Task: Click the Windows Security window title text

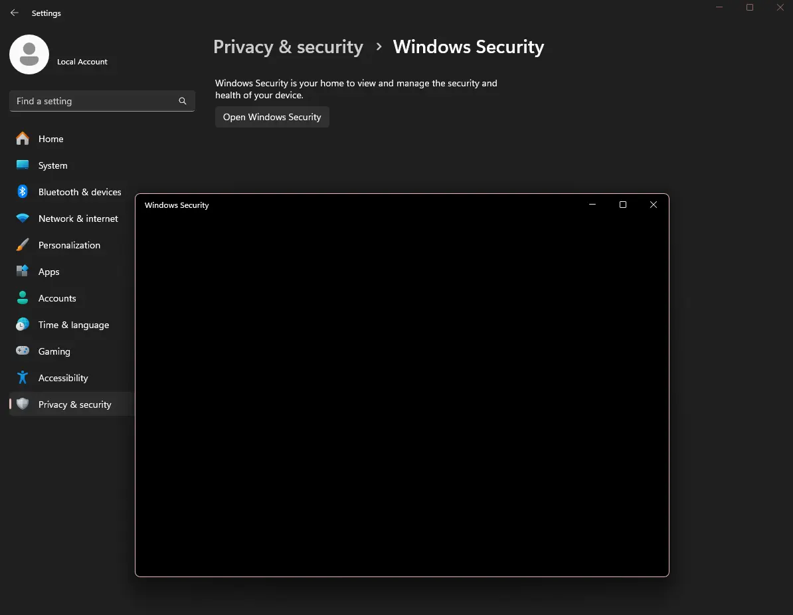Action: (x=177, y=205)
